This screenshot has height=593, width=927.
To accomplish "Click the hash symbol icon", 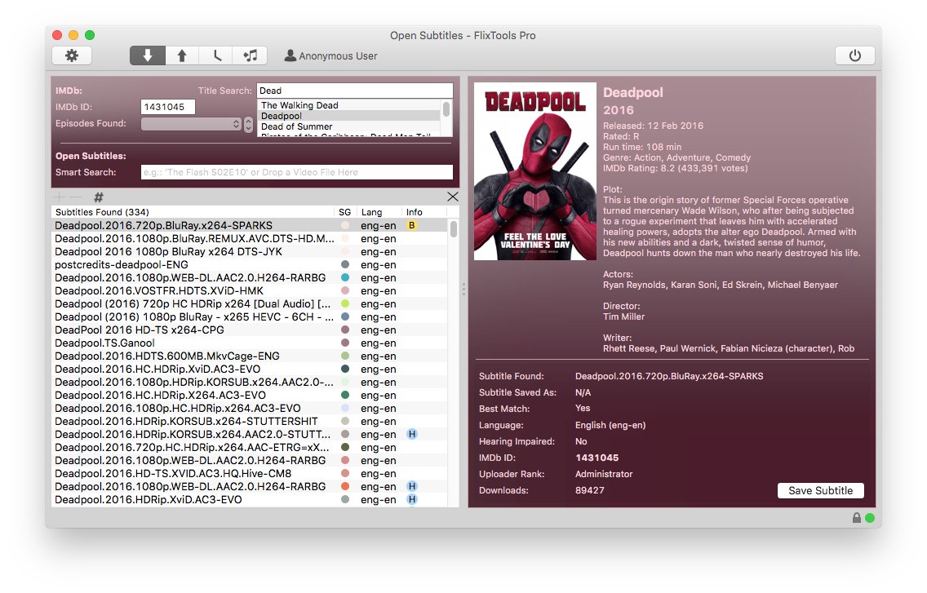I will [x=99, y=197].
